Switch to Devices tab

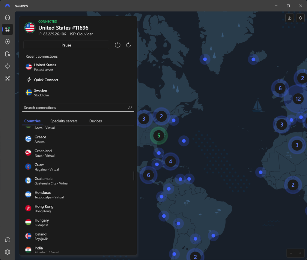96,121
